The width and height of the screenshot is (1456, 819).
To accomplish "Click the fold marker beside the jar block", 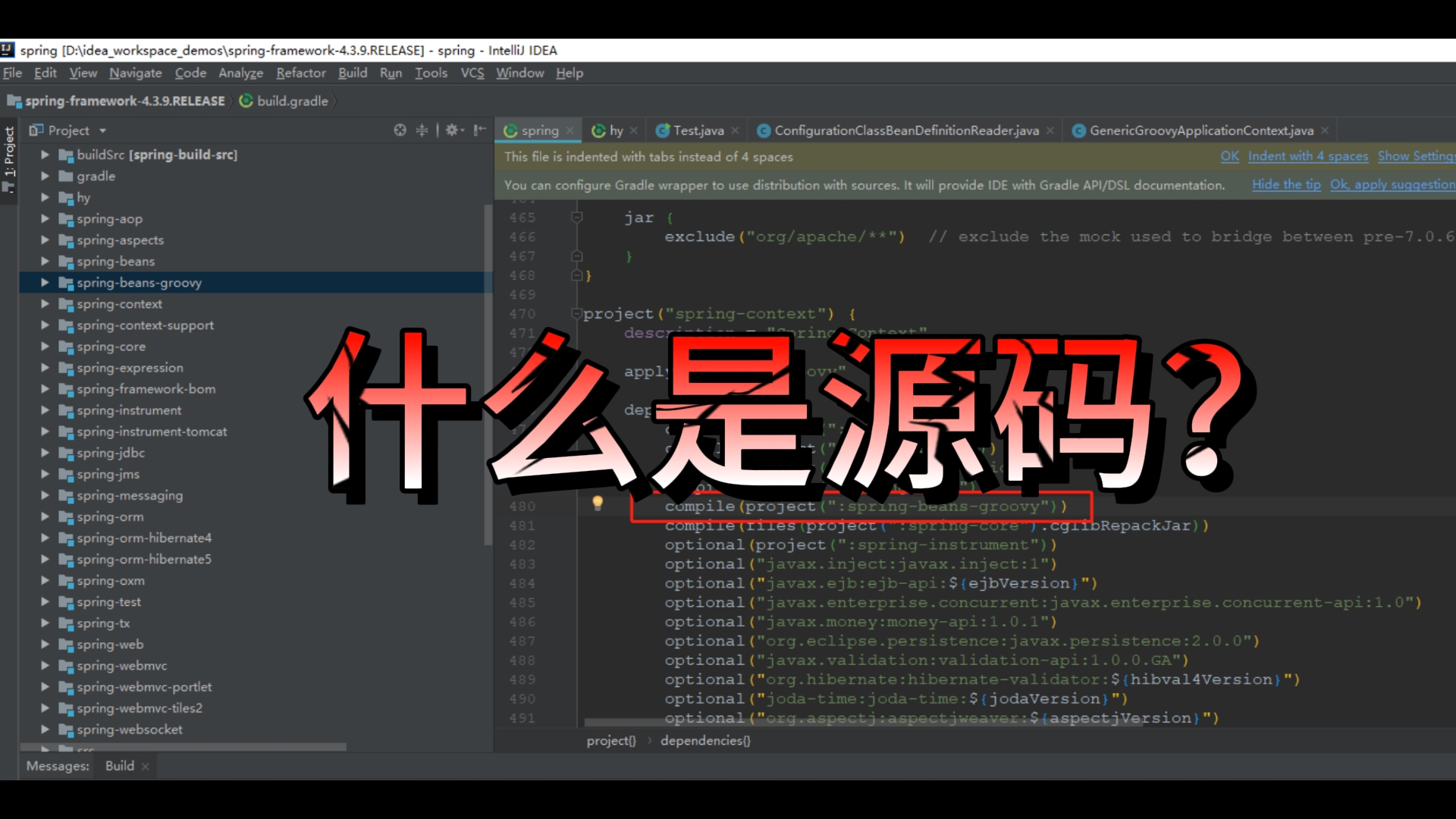I will (x=576, y=218).
